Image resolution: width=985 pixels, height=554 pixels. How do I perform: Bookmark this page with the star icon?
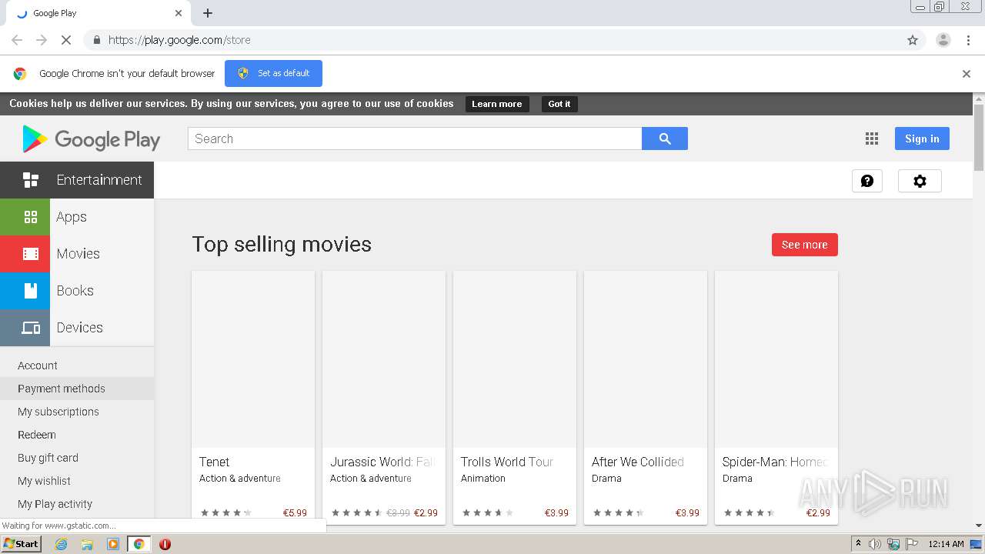913,40
